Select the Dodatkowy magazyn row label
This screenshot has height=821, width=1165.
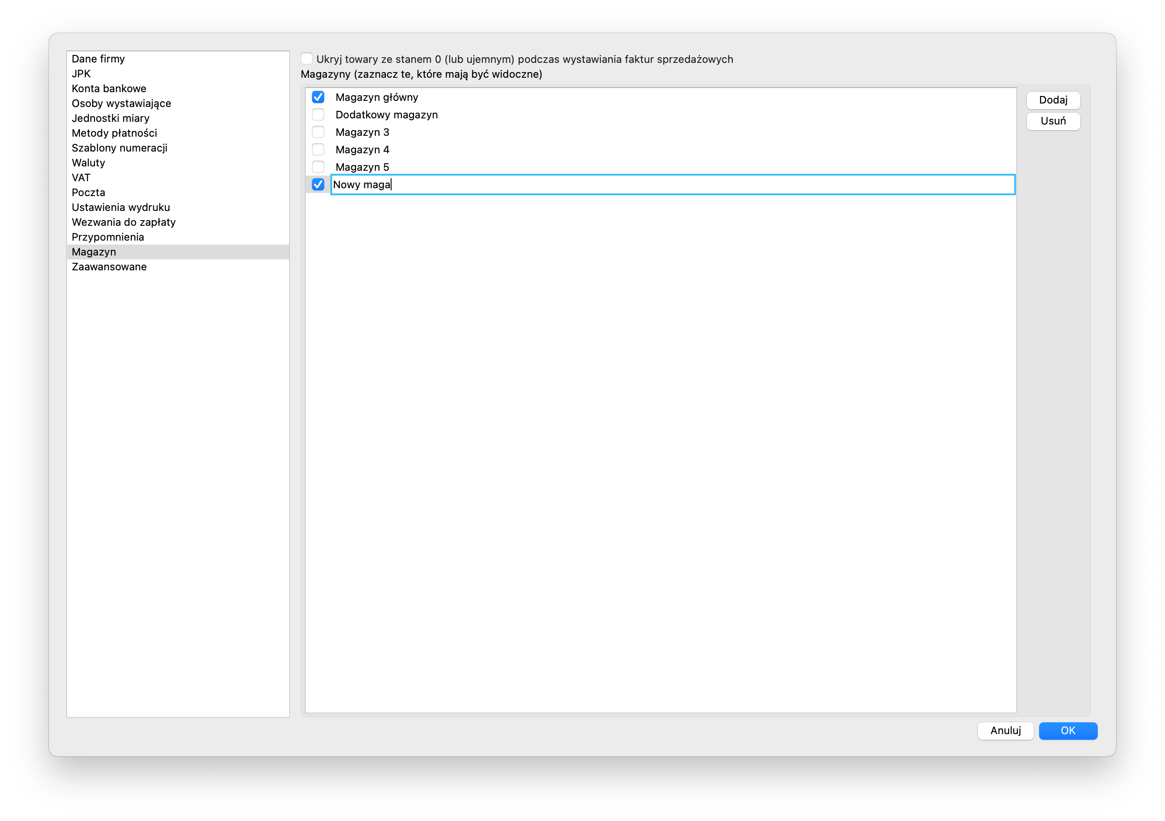(387, 114)
